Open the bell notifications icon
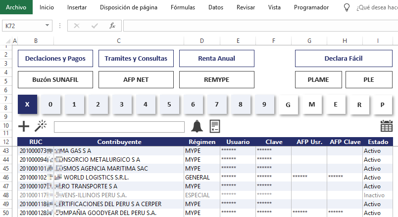This screenshot has width=398, height=217. (197, 126)
